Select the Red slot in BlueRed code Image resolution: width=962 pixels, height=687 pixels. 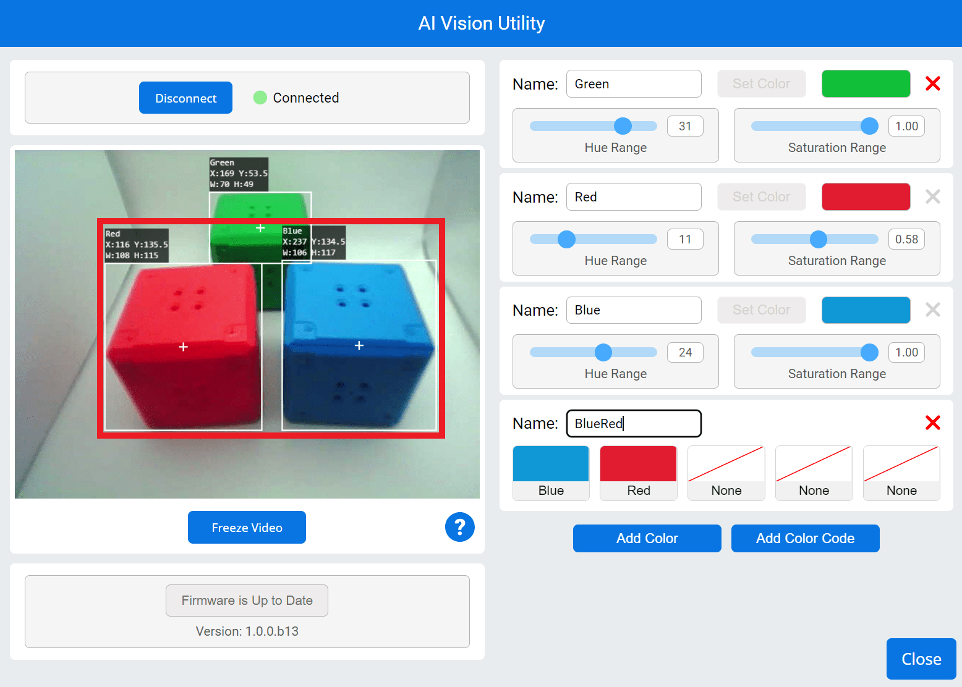point(638,473)
